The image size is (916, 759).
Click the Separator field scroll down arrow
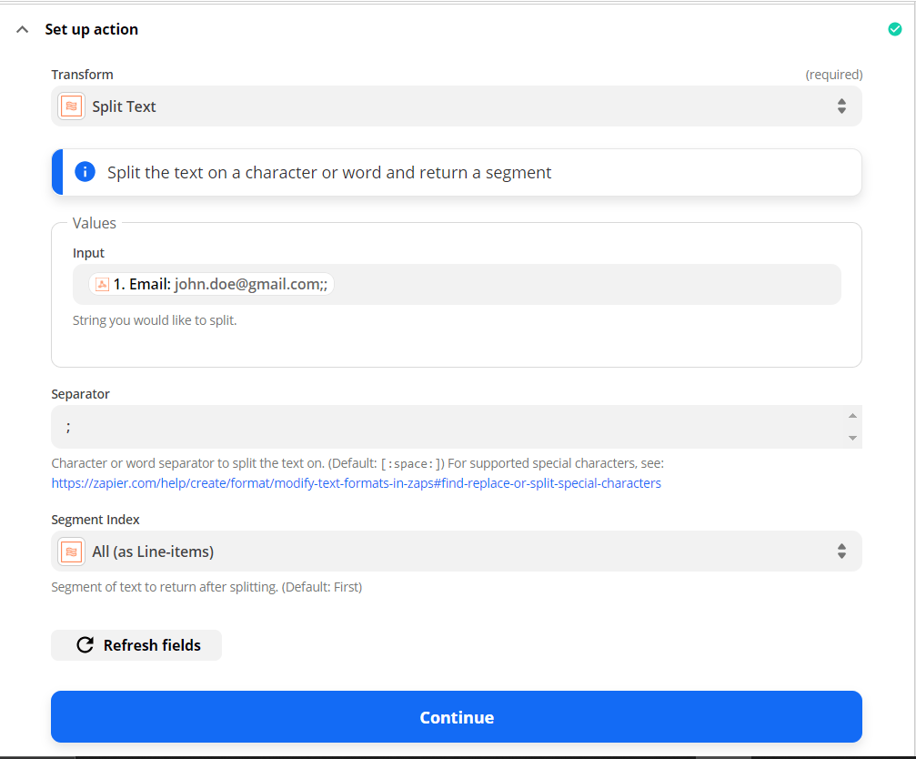(852, 438)
